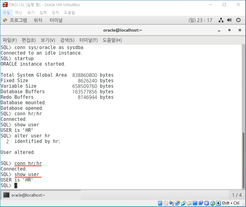This screenshot has width=246, height=207.
Task: Open the VirtualBox 보기 menu
Action: coord(31,13)
